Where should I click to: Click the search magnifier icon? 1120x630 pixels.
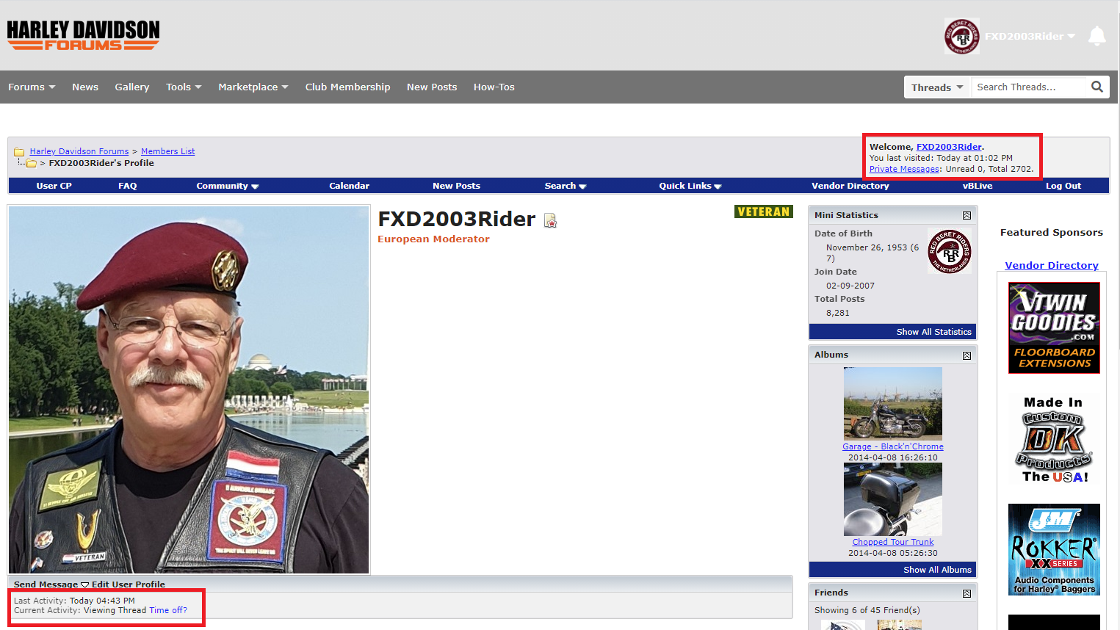coord(1096,87)
